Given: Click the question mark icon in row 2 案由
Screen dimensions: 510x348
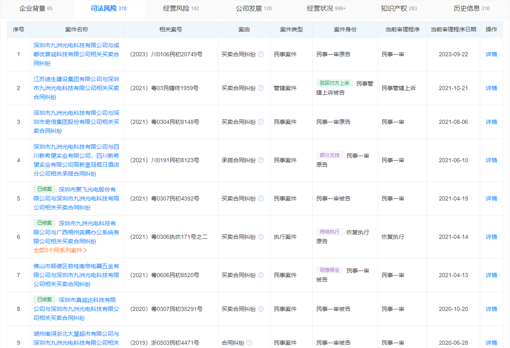Looking at the screenshot, I should coord(261,88).
